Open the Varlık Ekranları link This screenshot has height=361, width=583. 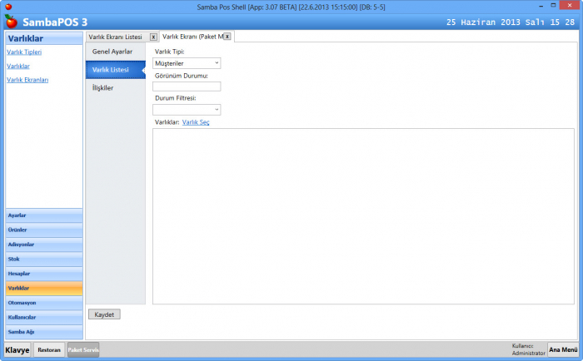(27, 80)
